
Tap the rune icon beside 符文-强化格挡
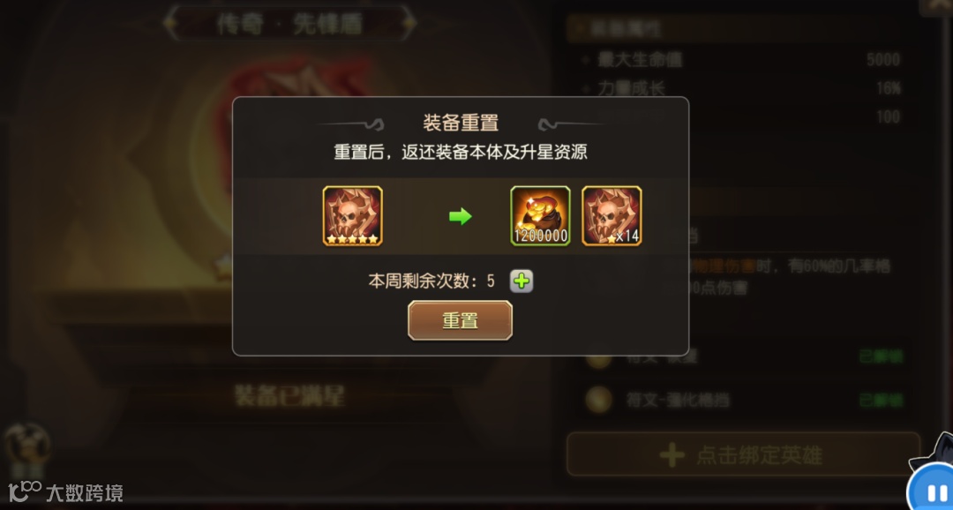coord(598,400)
